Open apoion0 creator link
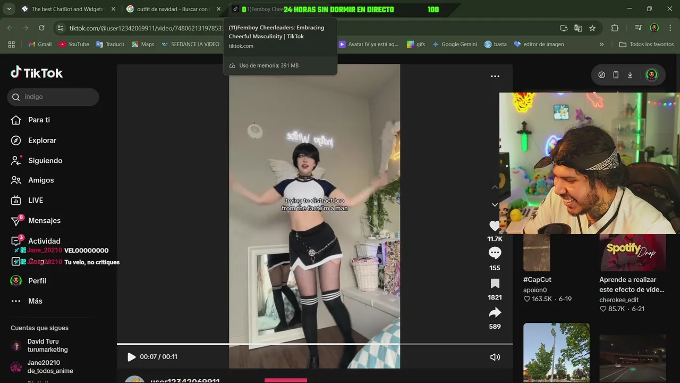Viewport: 680px width, 383px height. (535, 290)
